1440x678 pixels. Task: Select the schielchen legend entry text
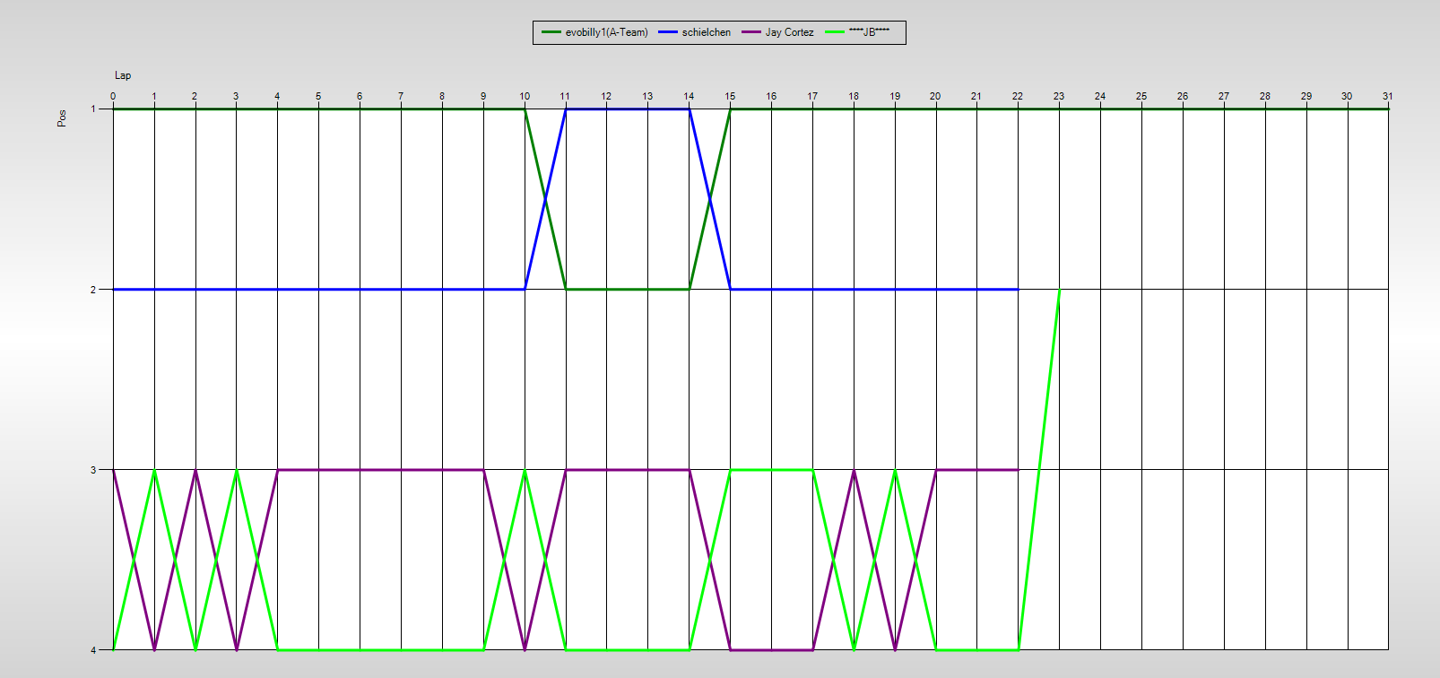(706, 32)
